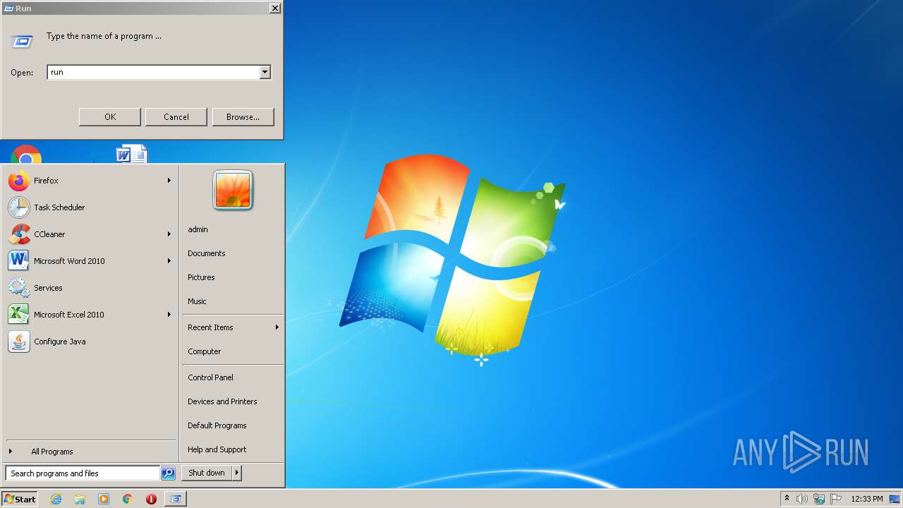Launch Microsoft Excel 2010
The image size is (903, 508).
(90, 315)
